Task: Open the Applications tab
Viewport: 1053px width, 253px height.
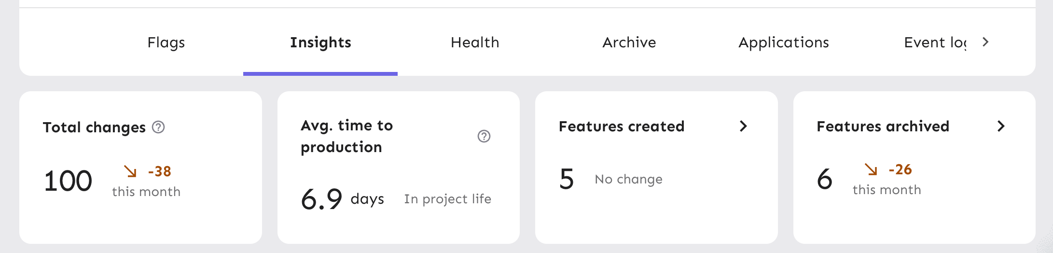Action: pyautogui.click(x=783, y=42)
